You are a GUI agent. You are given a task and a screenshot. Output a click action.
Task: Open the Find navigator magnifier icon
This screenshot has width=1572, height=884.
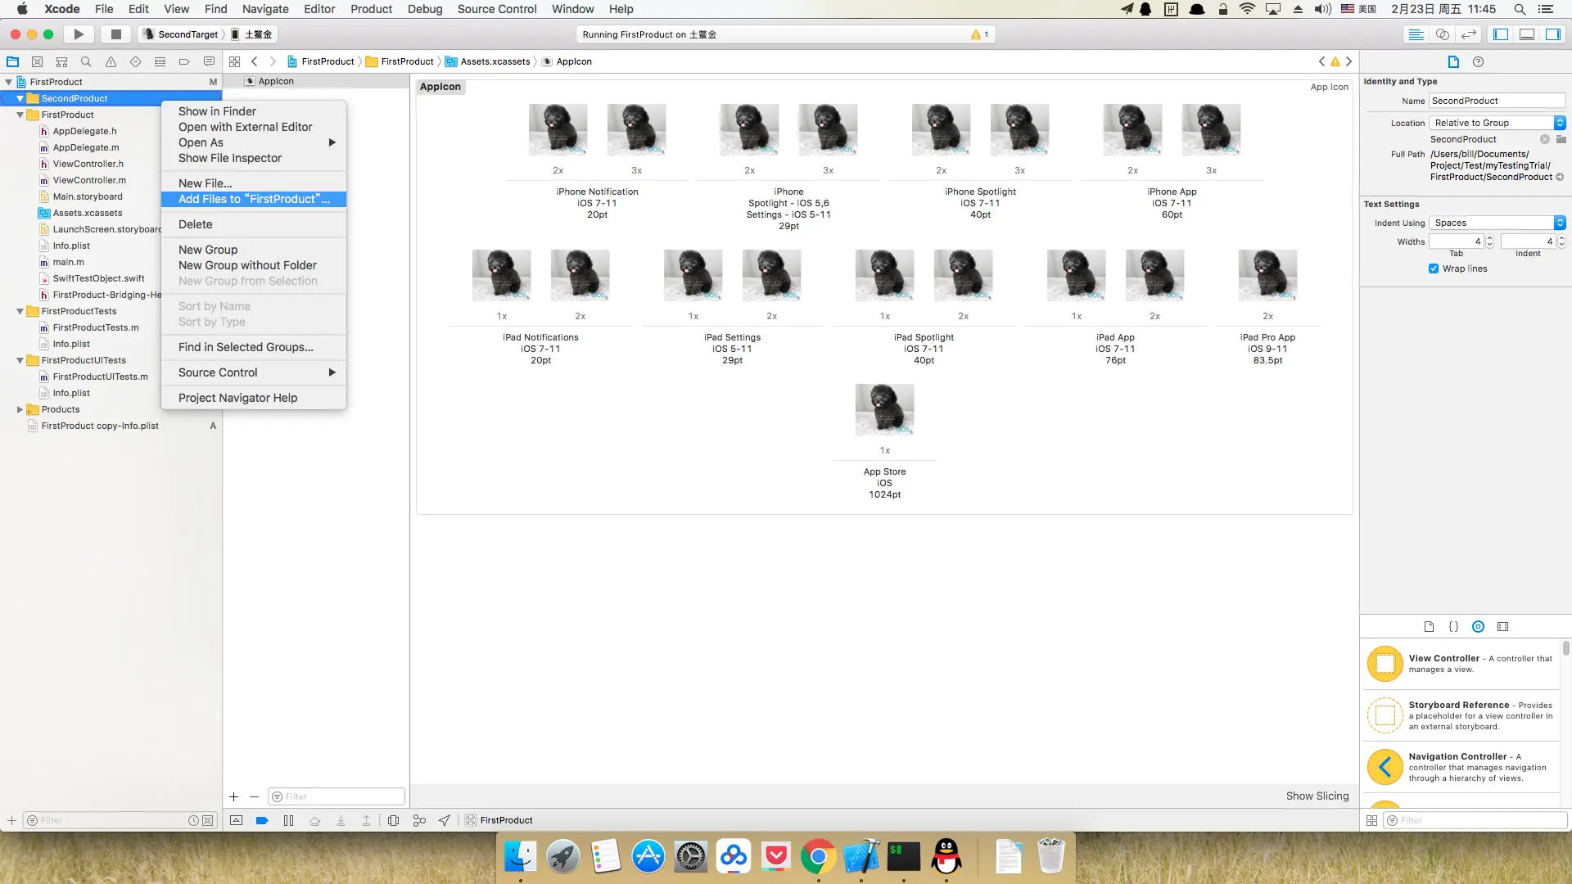click(86, 61)
